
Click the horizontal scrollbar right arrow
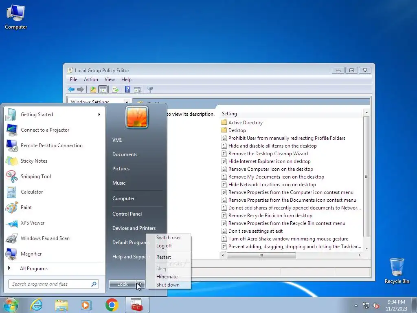tap(359, 255)
